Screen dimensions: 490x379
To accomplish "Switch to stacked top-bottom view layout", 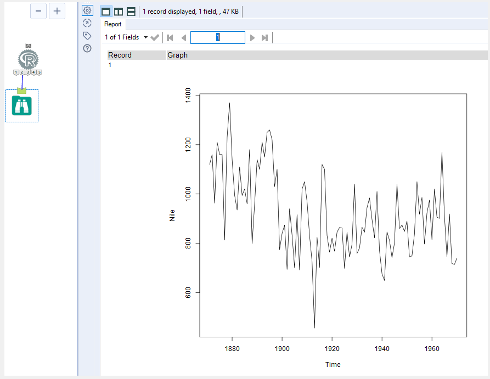I will coord(131,12).
